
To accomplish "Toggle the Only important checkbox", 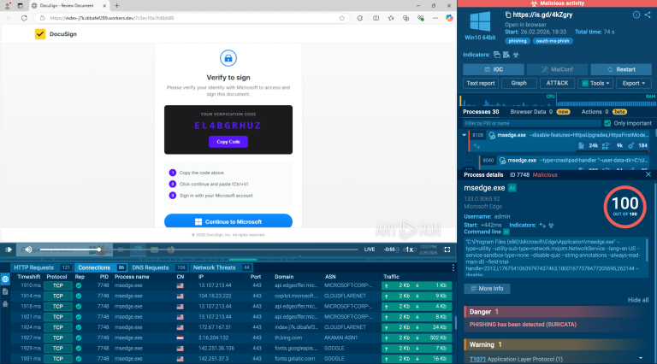I will tap(607, 123).
